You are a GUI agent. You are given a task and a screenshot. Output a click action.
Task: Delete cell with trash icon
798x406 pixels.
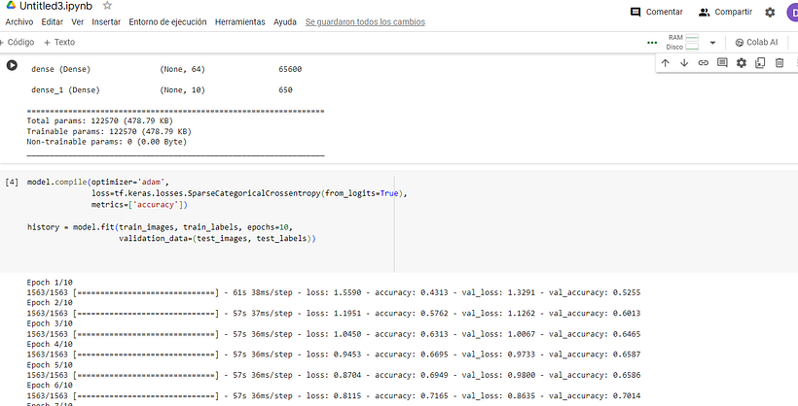[780, 63]
